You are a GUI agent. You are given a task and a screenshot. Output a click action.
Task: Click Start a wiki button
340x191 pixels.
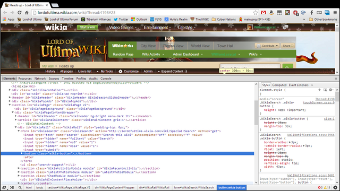pos(87,27)
